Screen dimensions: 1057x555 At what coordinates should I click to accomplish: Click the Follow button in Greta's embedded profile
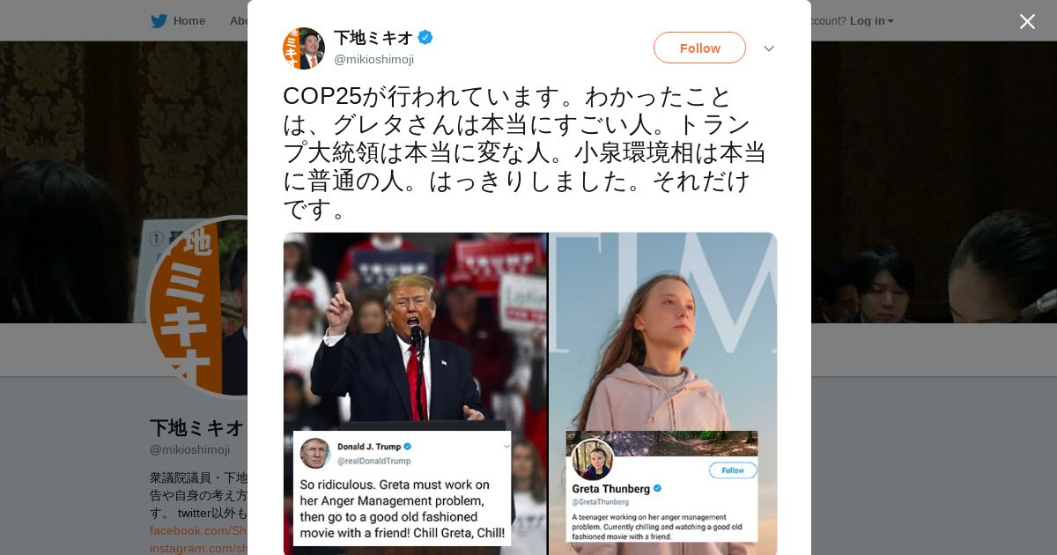point(733,470)
